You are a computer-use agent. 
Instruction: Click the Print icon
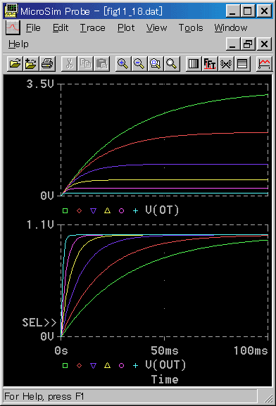pyautogui.click(x=47, y=63)
